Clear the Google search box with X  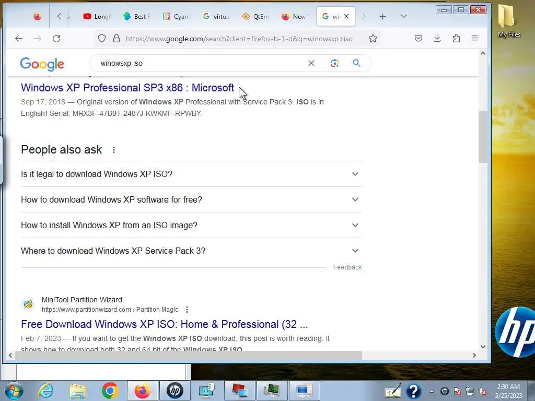(x=311, y=63)
